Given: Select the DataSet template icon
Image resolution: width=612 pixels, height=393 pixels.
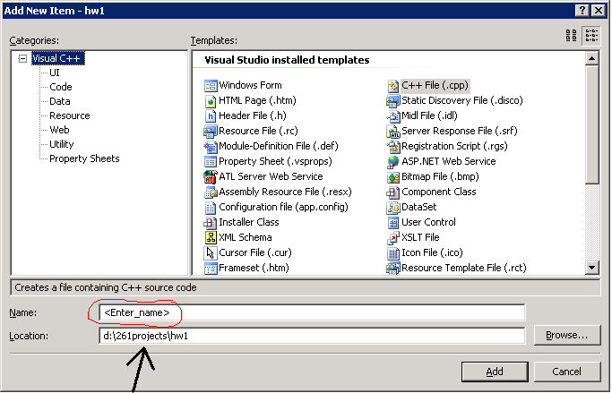Looking at the screenshot, I should pyautogui.click(x=393, y=207).
